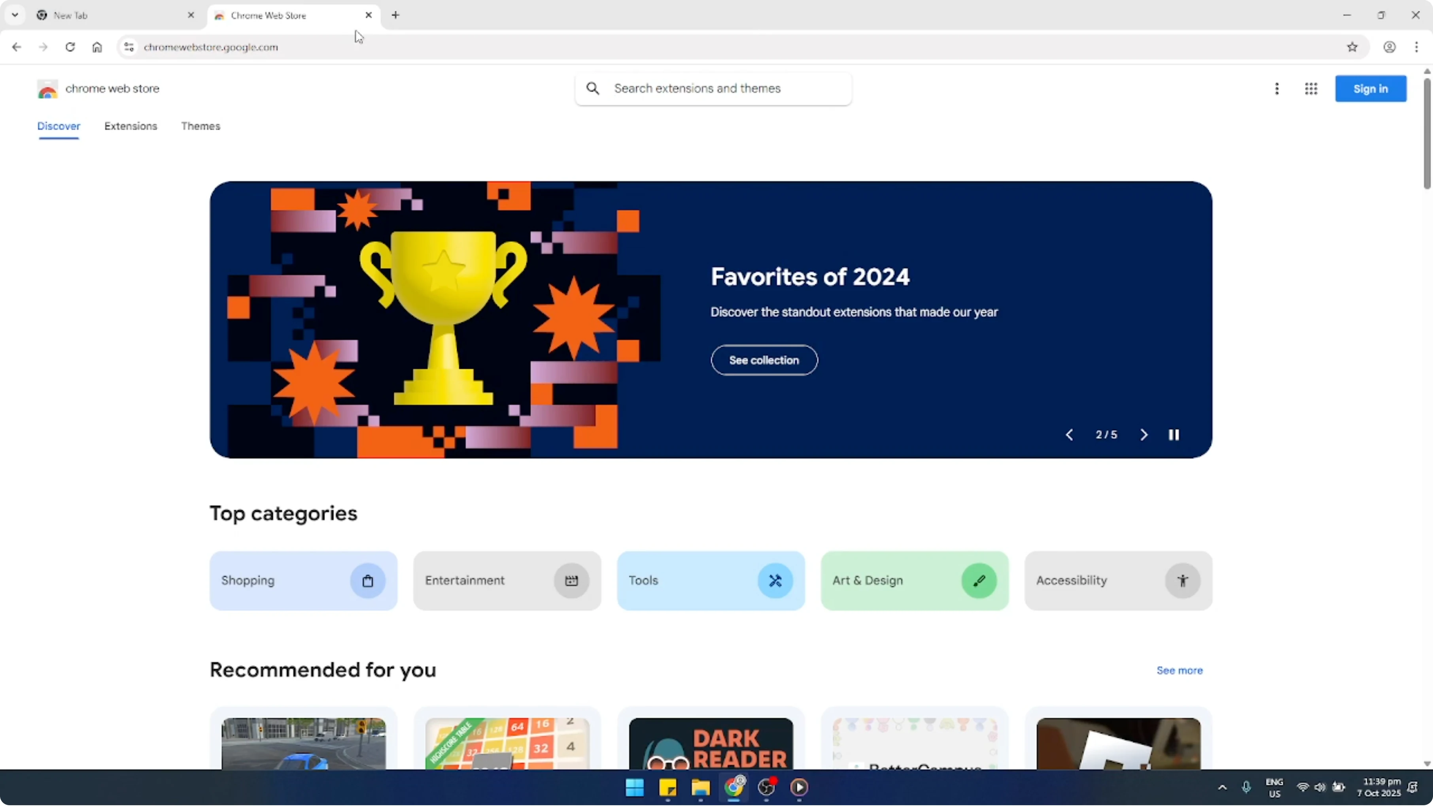Click the See collection button

764,360
